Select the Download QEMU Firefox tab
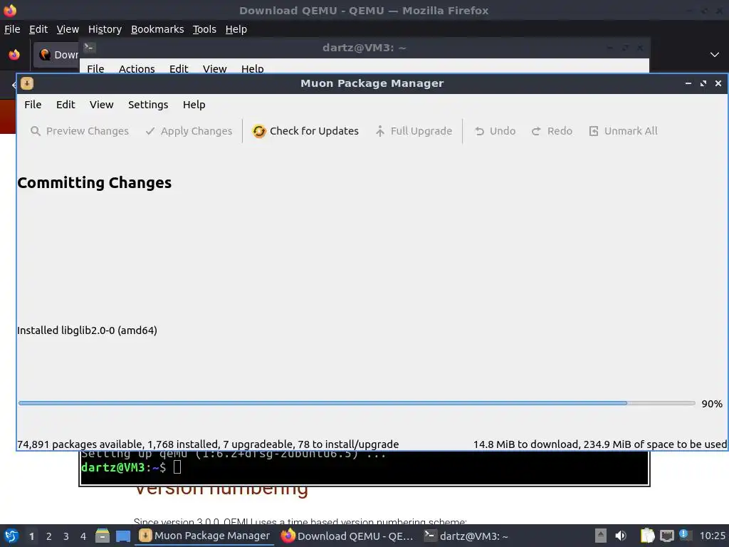The height and width of the screenshot is (547, 729). click(57, 55)
